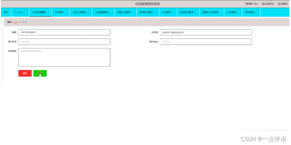The image size is (291, 145).
Task: Click the breadcrumb 首页 link
Action: [x=9, y=22]
